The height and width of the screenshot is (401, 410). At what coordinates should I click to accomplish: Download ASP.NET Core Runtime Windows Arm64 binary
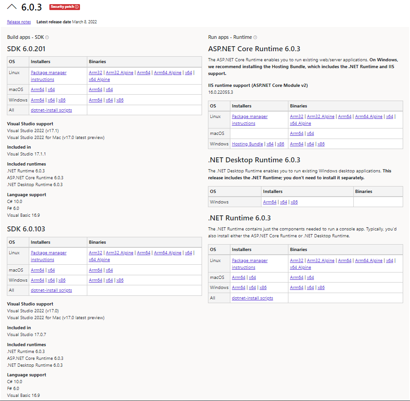coord(297,144)
